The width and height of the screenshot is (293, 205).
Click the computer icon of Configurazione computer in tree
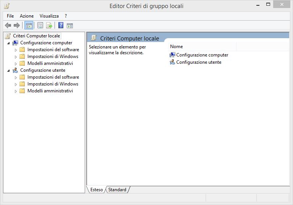[15, 43]
